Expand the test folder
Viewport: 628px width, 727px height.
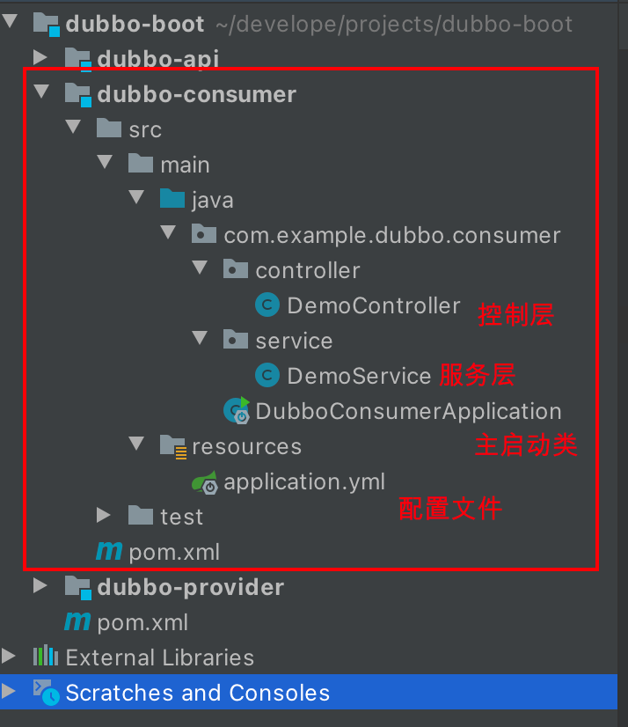104,515
